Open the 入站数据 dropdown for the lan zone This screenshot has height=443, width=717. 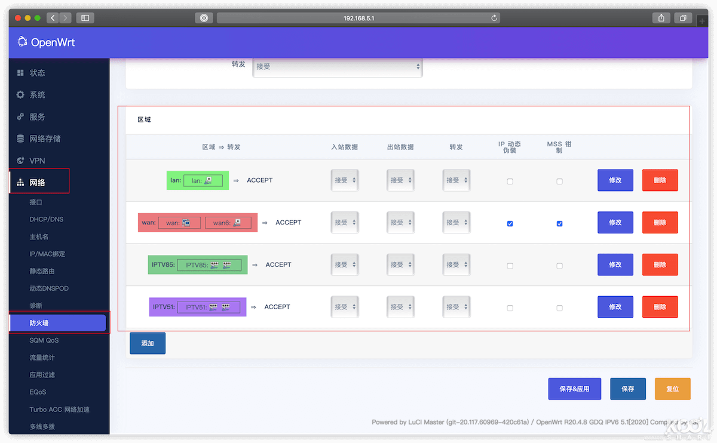point(345,180)
